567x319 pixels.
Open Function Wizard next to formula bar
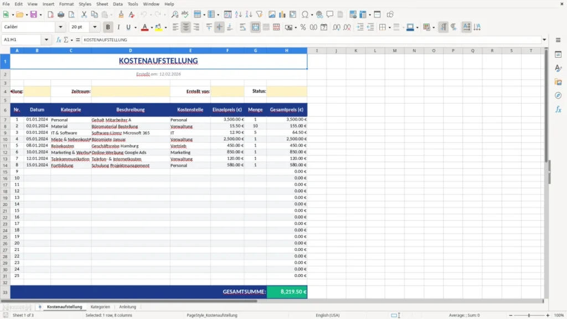point(59,40)
